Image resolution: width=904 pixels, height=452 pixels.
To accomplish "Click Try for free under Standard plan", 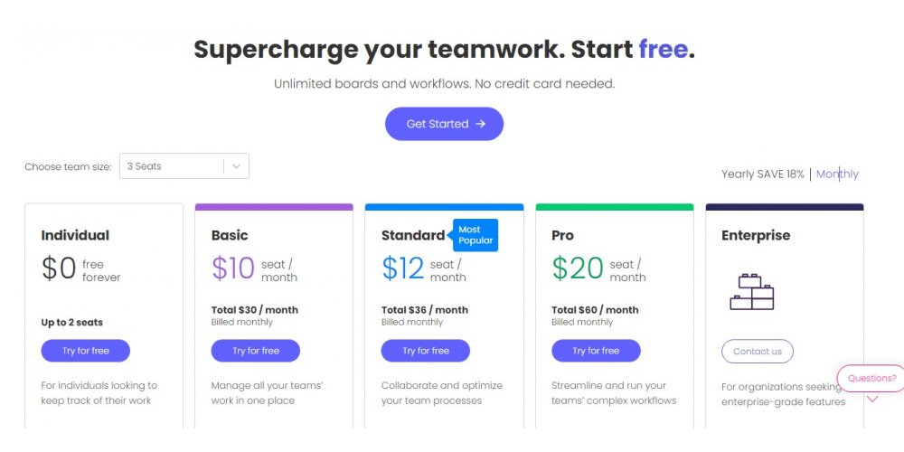I will (426, 351).
